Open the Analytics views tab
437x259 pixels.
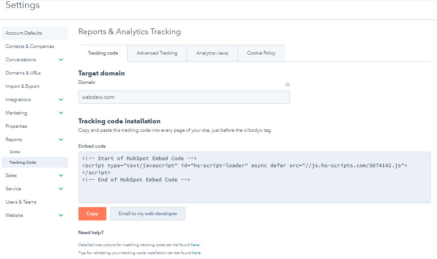coord(213,53)
